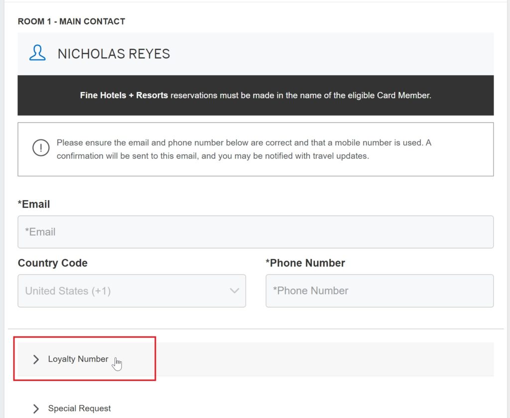Screen dimensions: 510x418
Task: Click the arrow icon inside the highlighted red box
Action: (35, 359)
